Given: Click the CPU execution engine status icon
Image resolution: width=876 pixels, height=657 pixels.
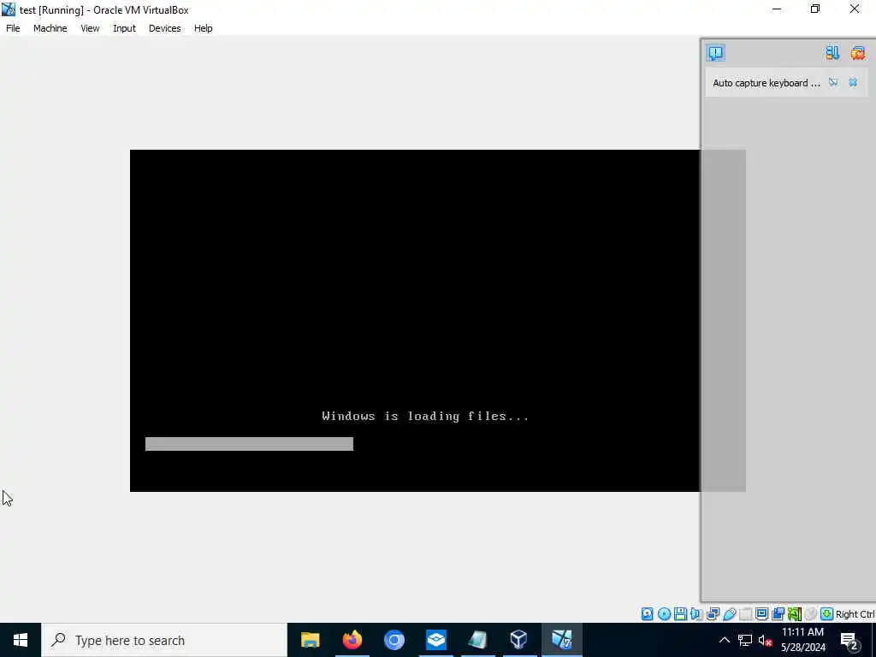Looking at the screenshot, I should (x=795, y=614).
